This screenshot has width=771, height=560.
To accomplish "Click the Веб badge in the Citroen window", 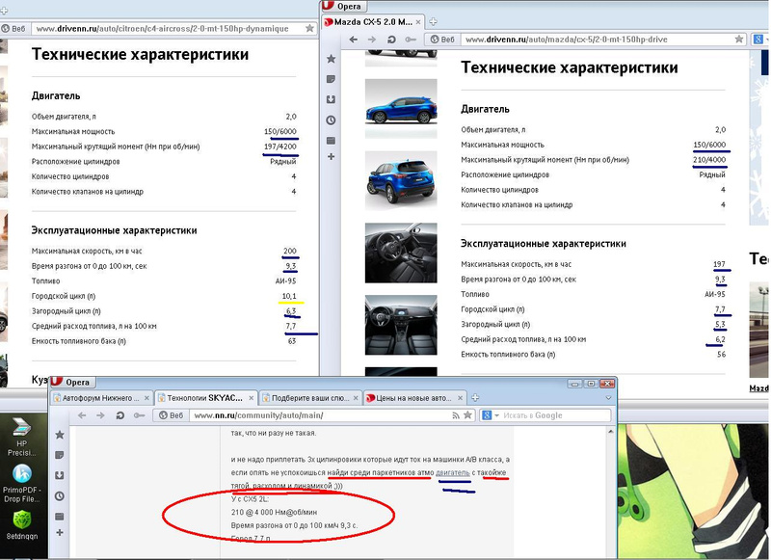I will pos(13,29).
